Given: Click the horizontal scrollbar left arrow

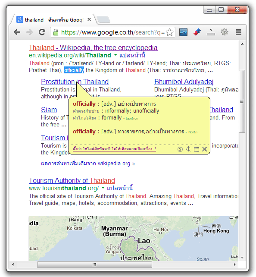Looking at the screenshot, I should tap(13, 264).
